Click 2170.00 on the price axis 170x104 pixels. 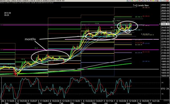(165, 47)
